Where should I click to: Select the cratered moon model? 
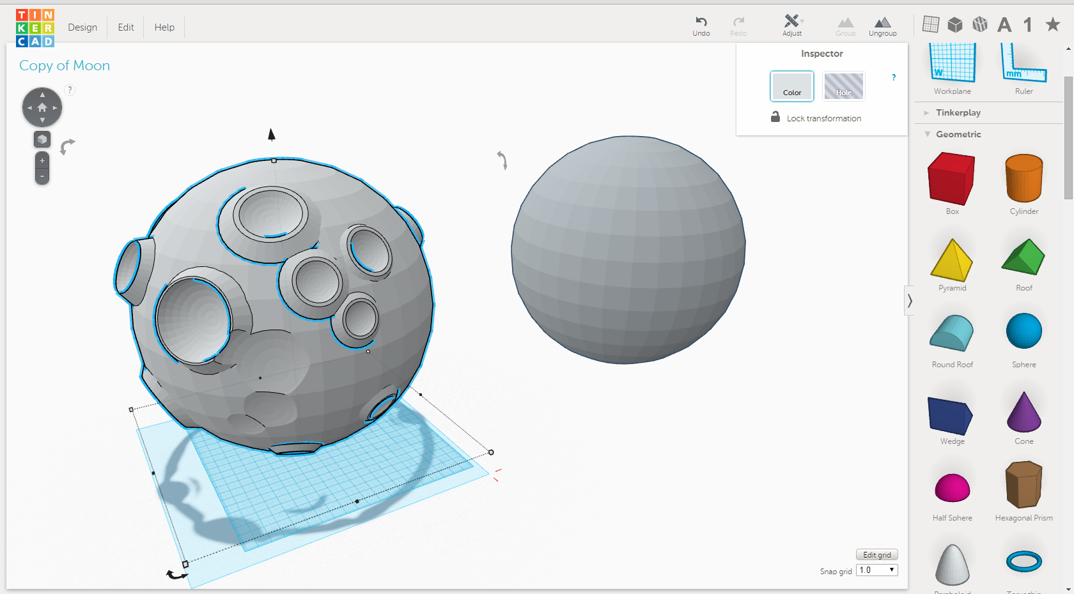click(274, 306)
